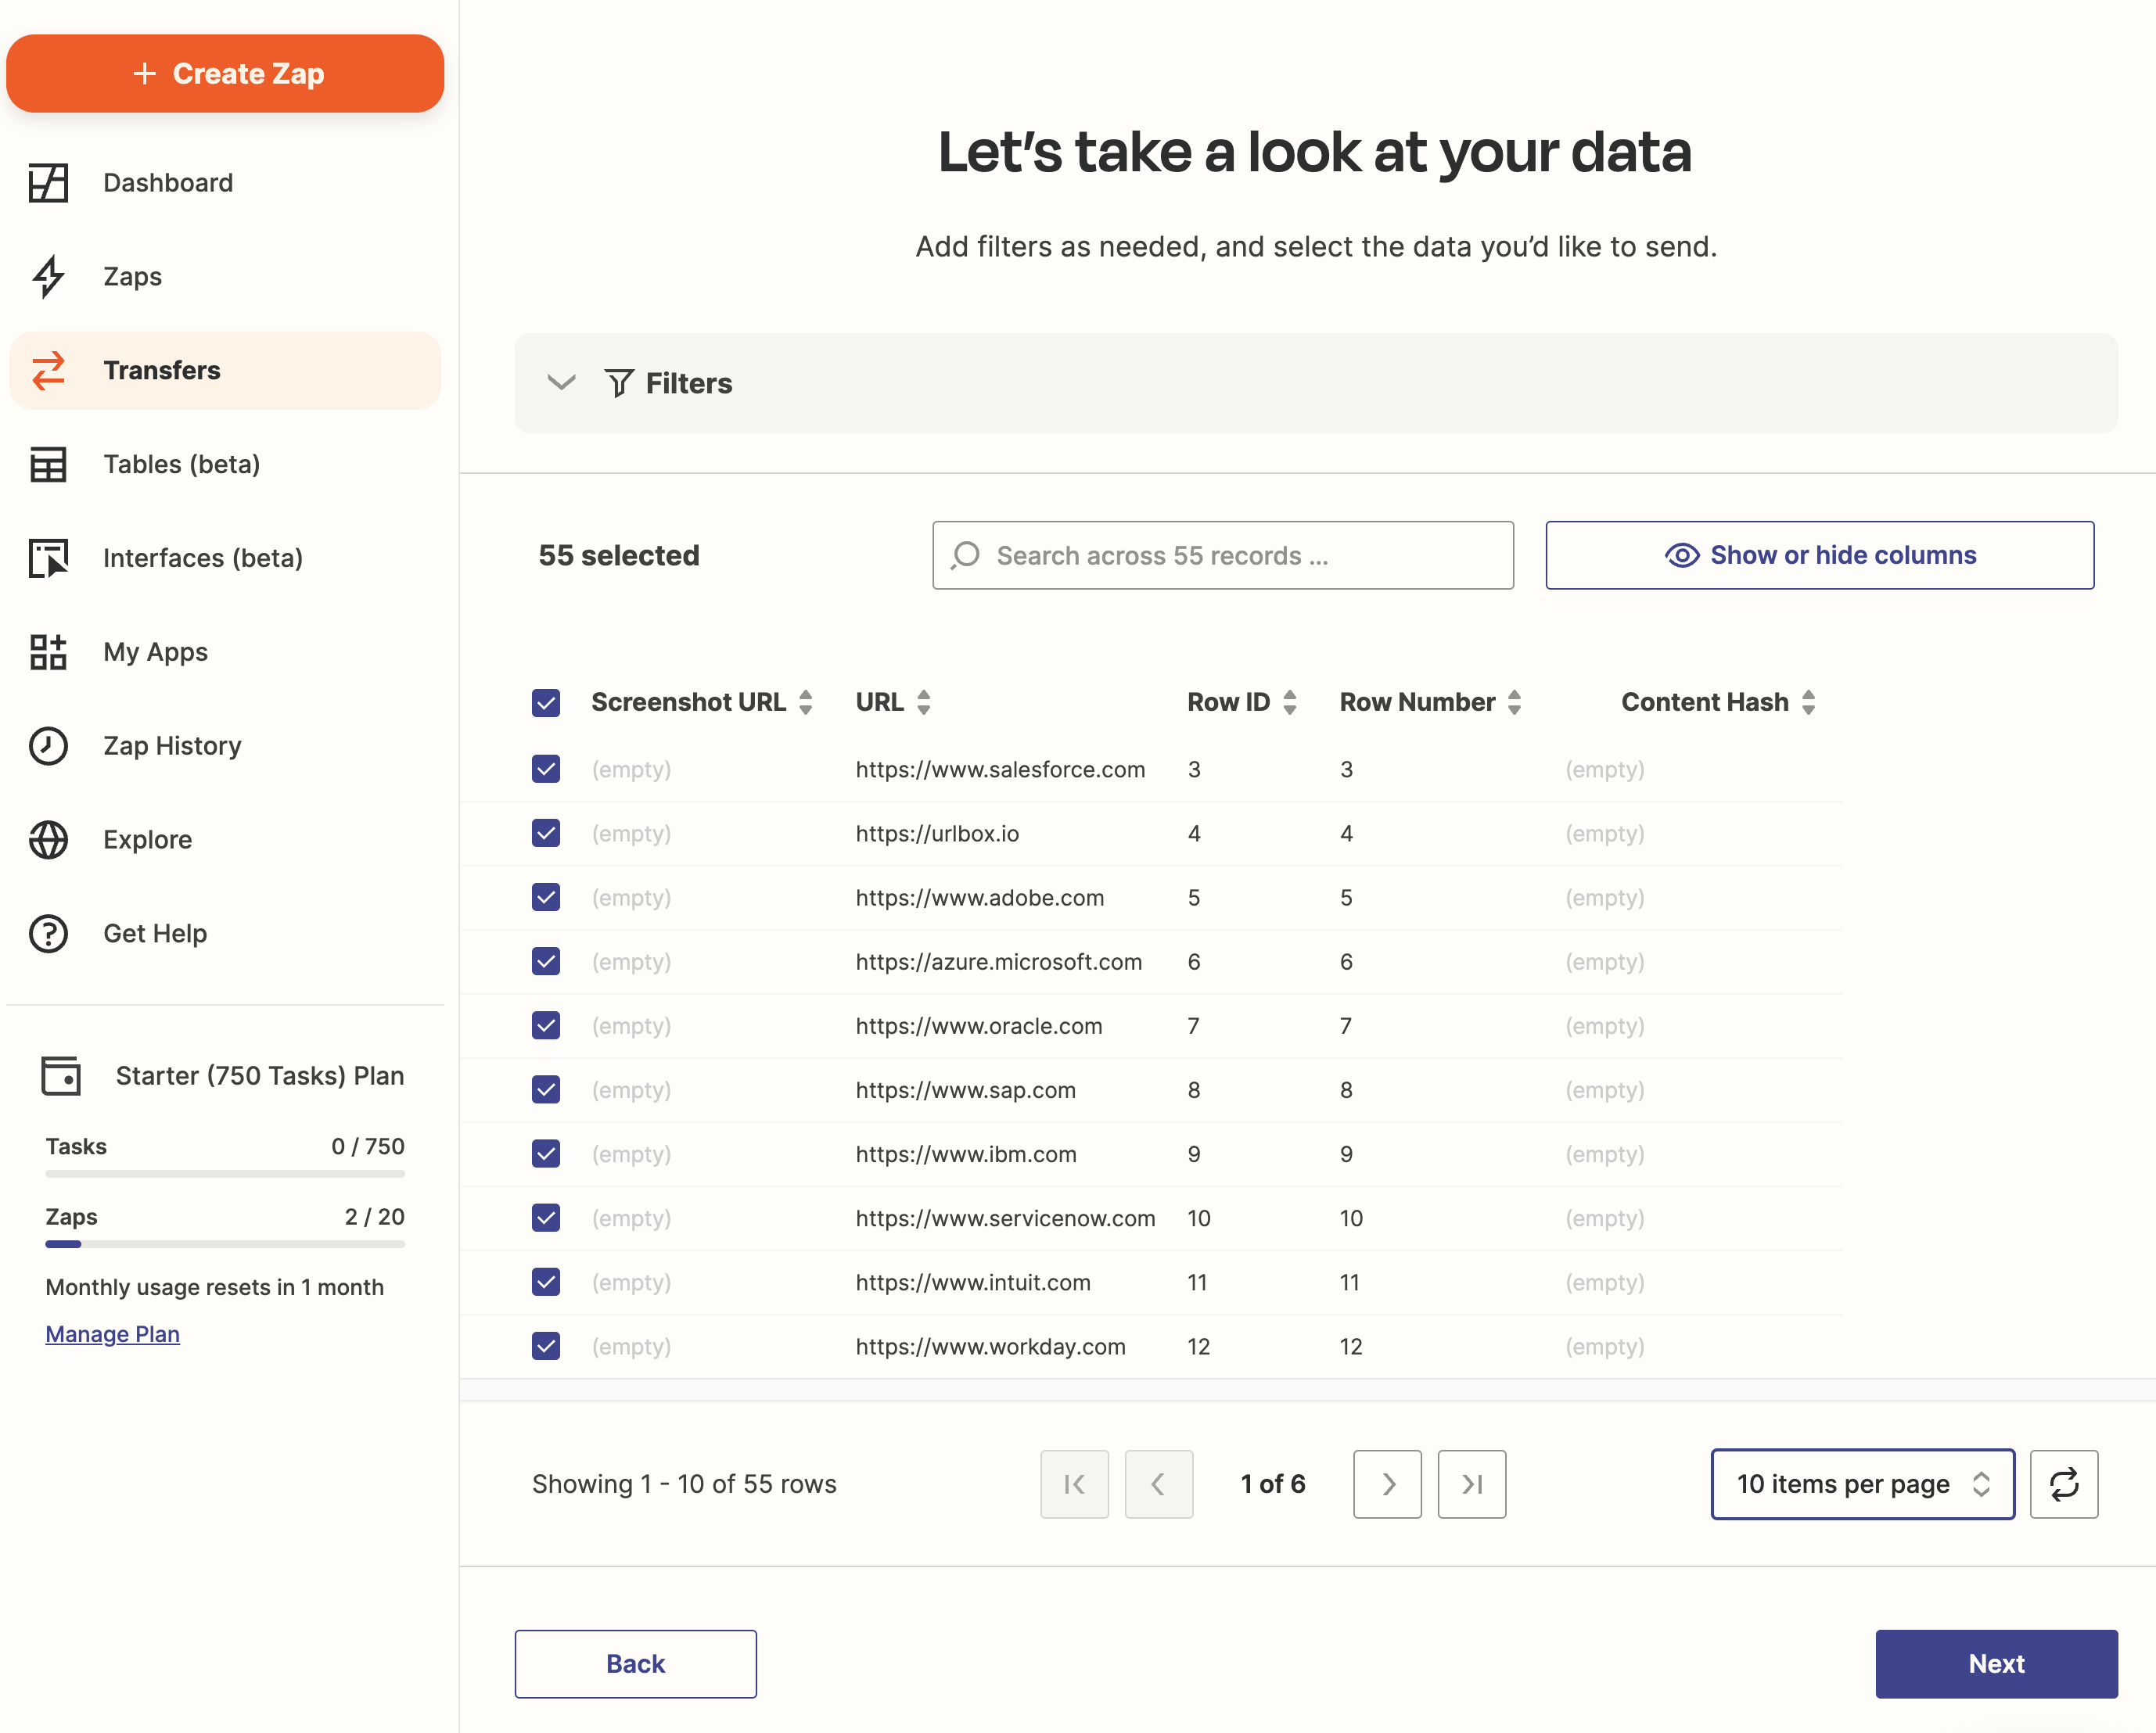Image resolution: width=2156 pixels, height=1733 pixels.
Task: Open Zap History clock icon
Action: 48,745
